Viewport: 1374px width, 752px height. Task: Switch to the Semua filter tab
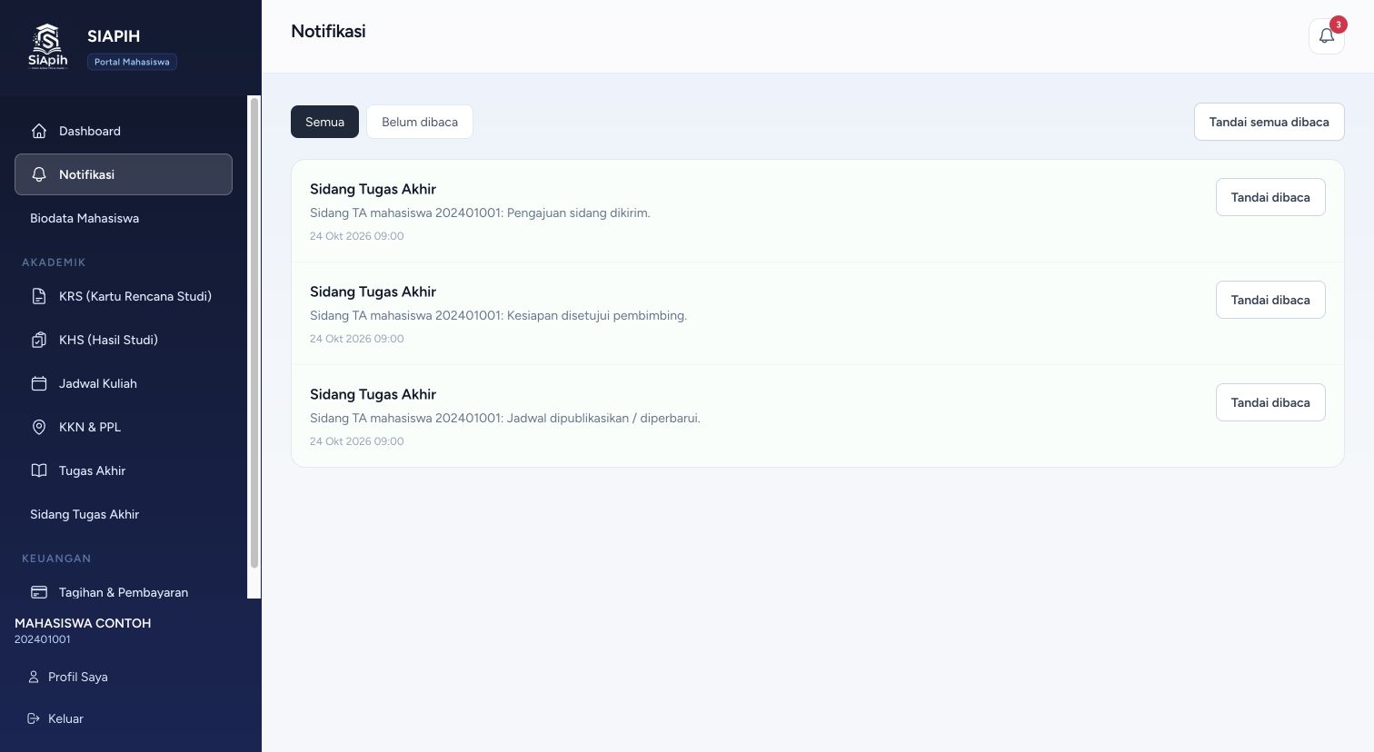[324, 122]
